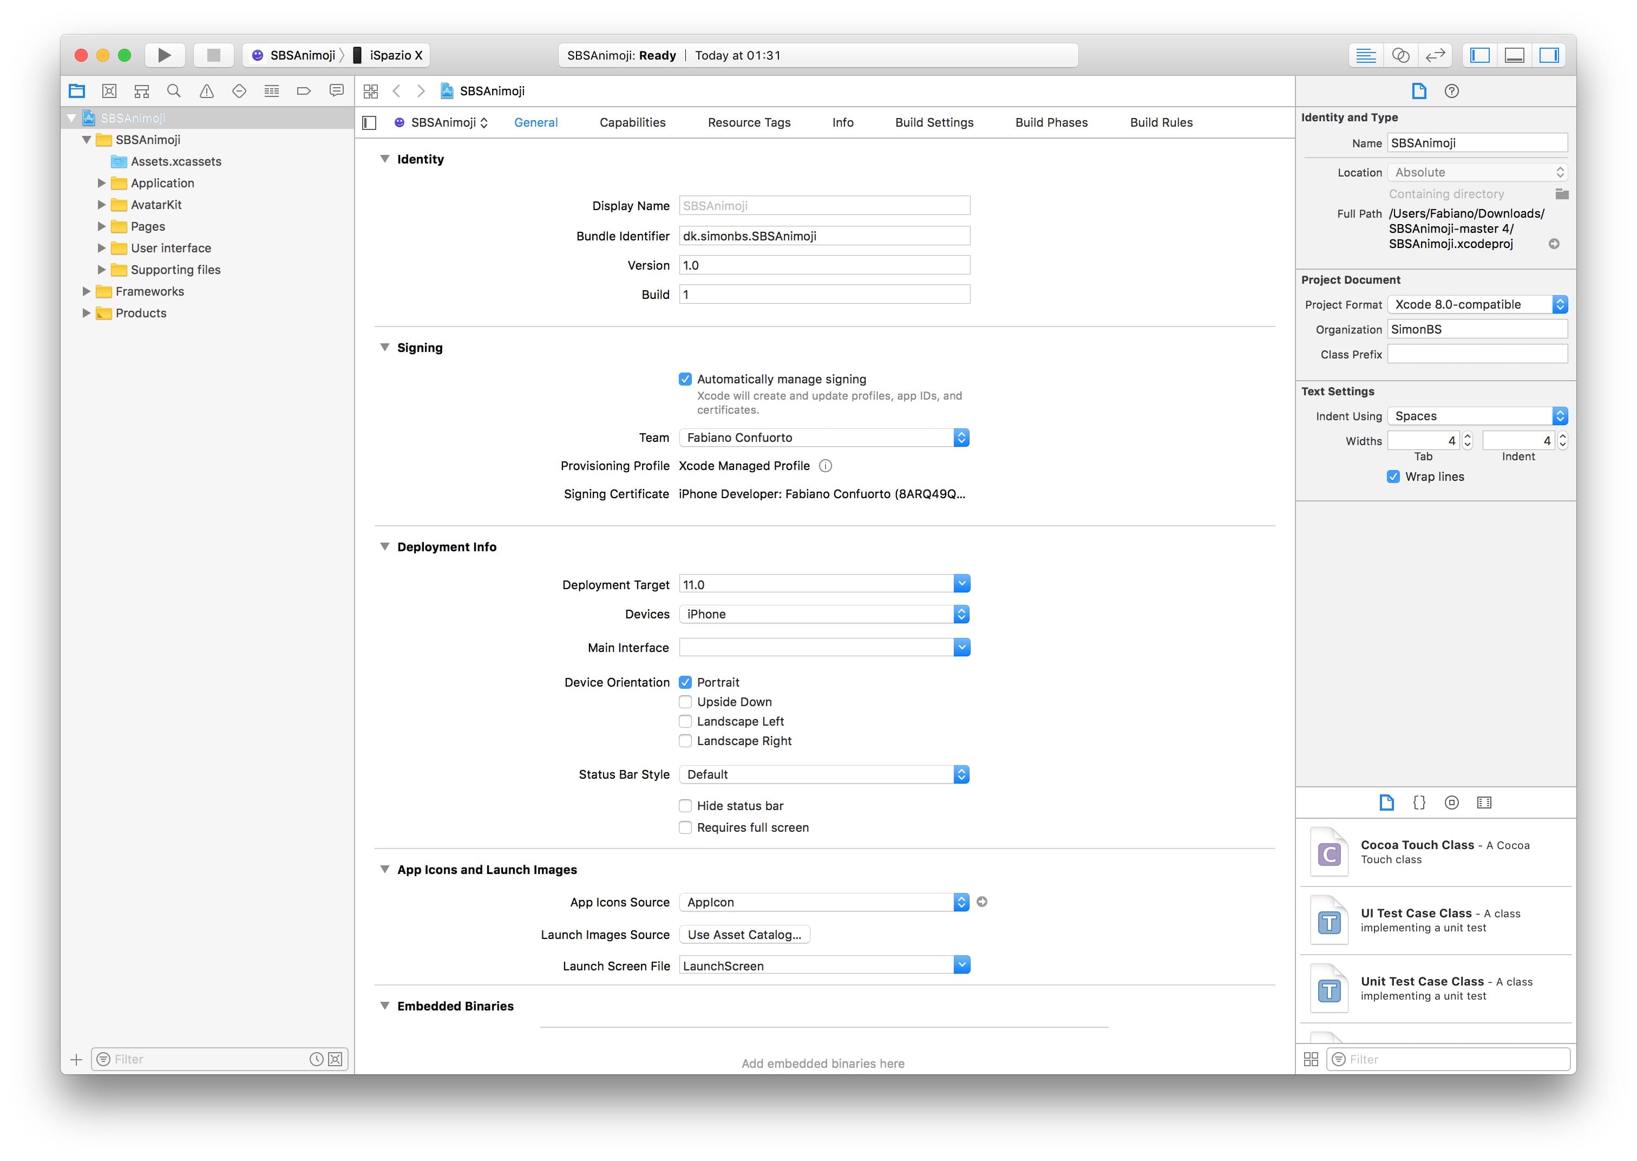Collapse the Identity section
Screen dimensions: 1637x1161
click(x=384, y=159)
